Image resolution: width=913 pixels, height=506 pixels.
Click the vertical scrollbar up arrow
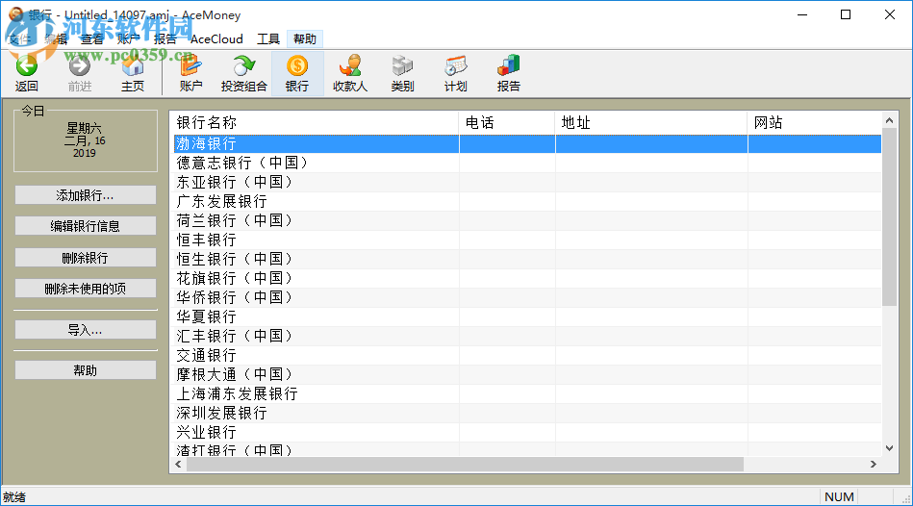tap(889, 120)
